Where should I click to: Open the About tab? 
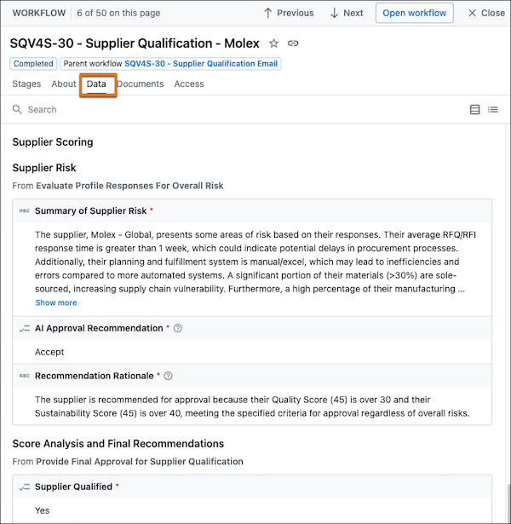coord(64,83)
